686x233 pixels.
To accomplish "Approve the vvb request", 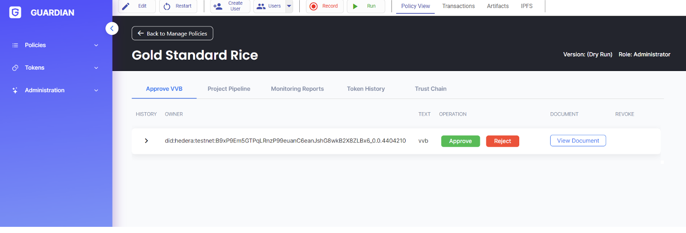I will (x=460, y=141).
